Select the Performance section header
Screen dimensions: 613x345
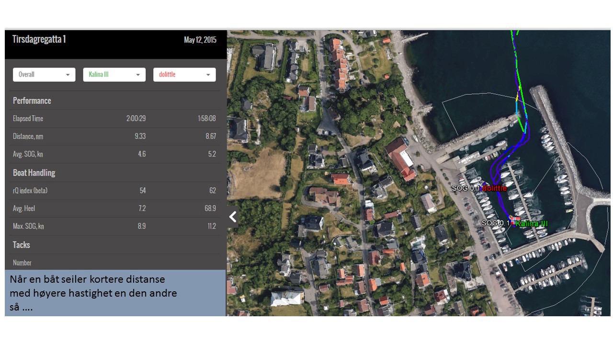coord(32,101)
